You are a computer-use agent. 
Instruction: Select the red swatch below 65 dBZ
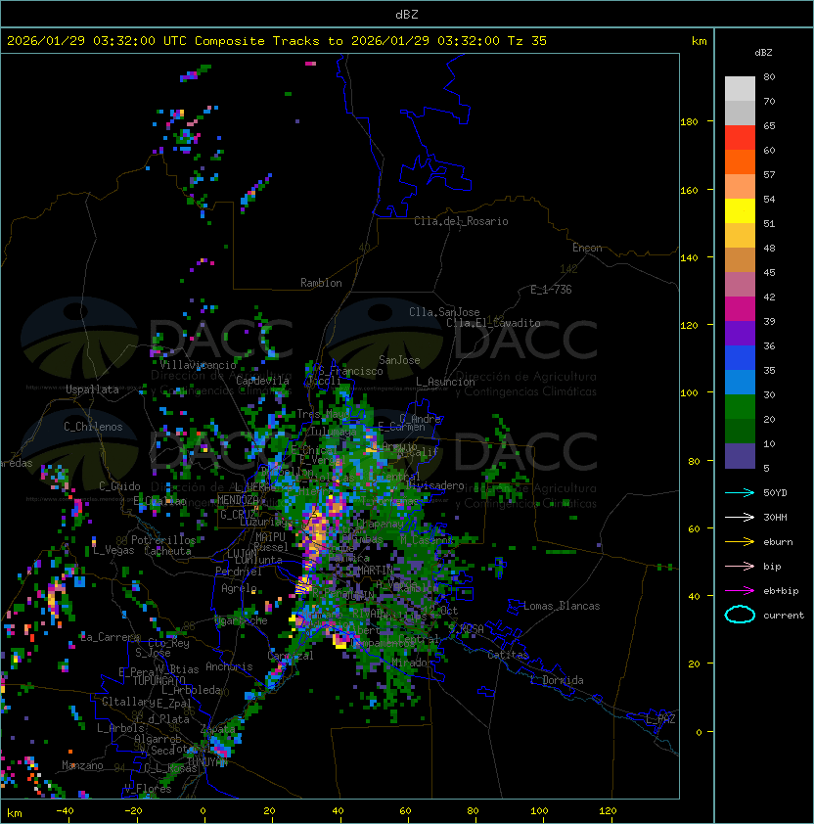pos(740,138)
